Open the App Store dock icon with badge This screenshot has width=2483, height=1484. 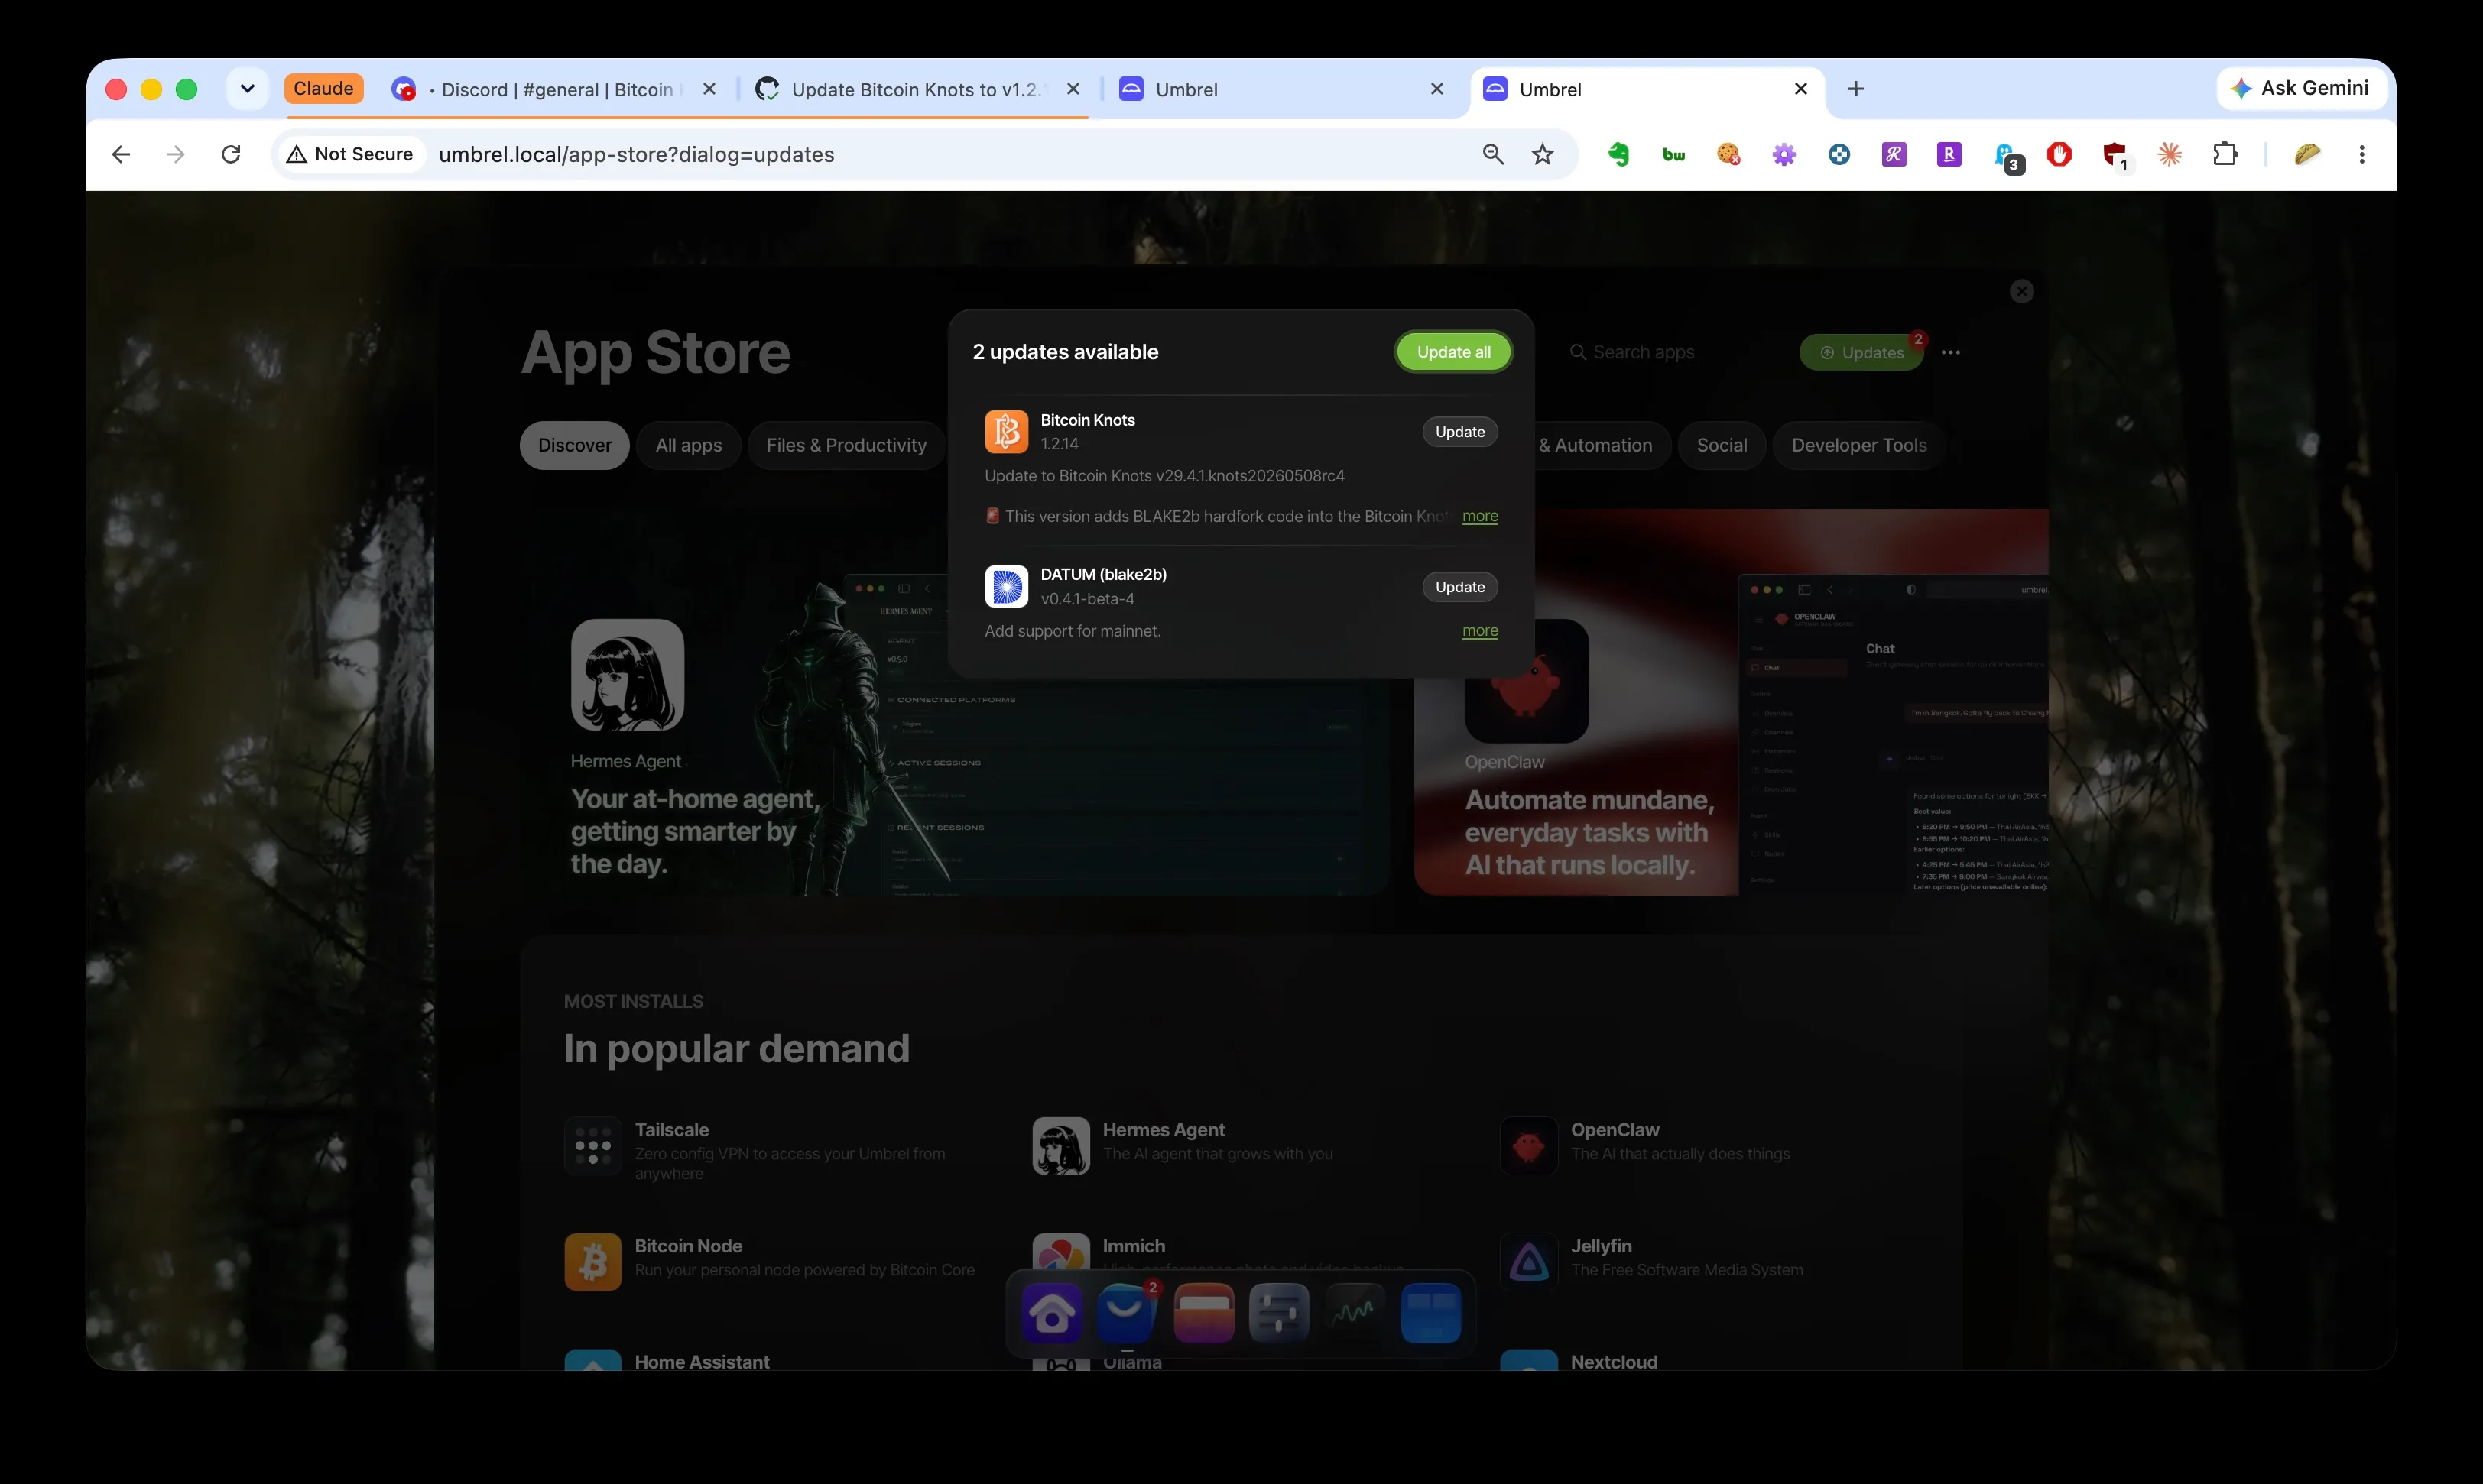tap(1128, 1312)
